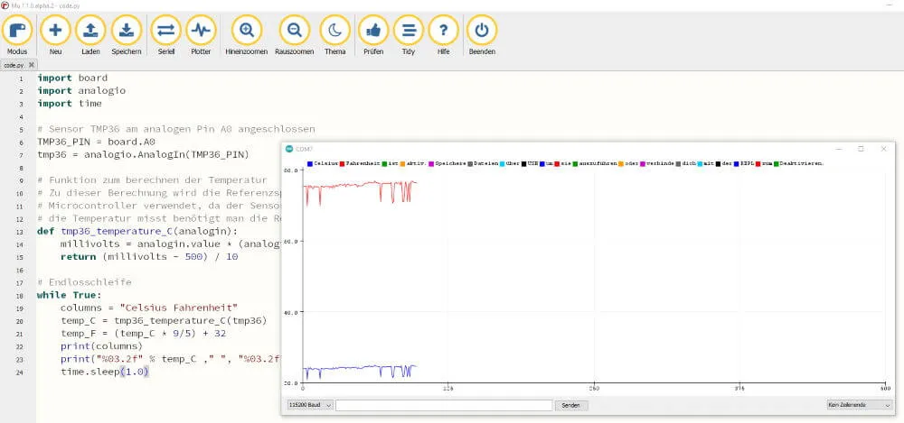Format the code with Tidy
904x423 pixels.
coord(408,30)
